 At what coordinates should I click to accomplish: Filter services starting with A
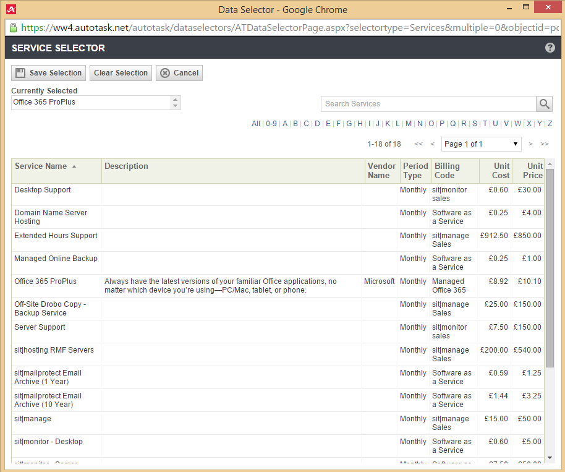(x=285, y=124)
